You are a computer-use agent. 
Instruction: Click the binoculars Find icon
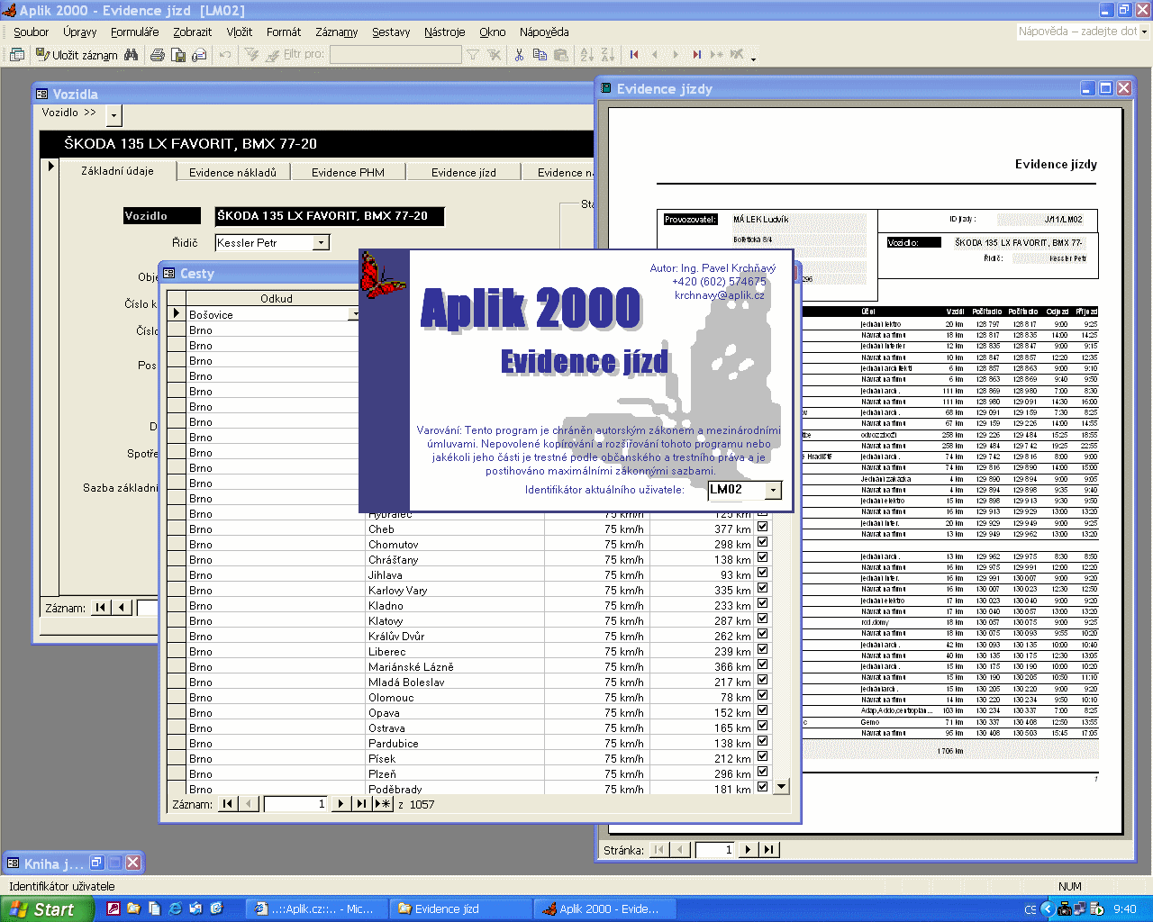pos(132,55)
